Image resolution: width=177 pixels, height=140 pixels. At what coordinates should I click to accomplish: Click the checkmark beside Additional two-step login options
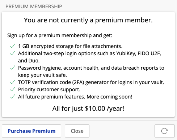[13, 53]
